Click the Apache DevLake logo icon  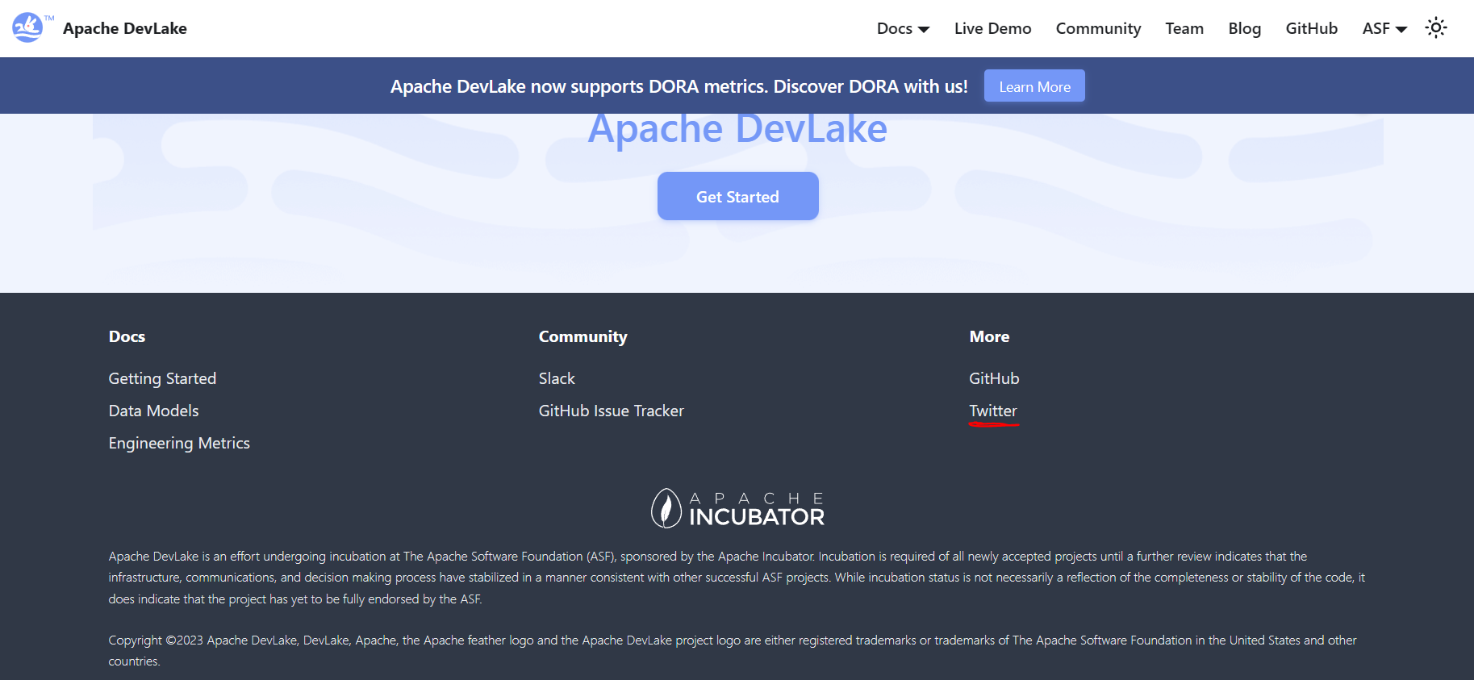click(33, 27)
